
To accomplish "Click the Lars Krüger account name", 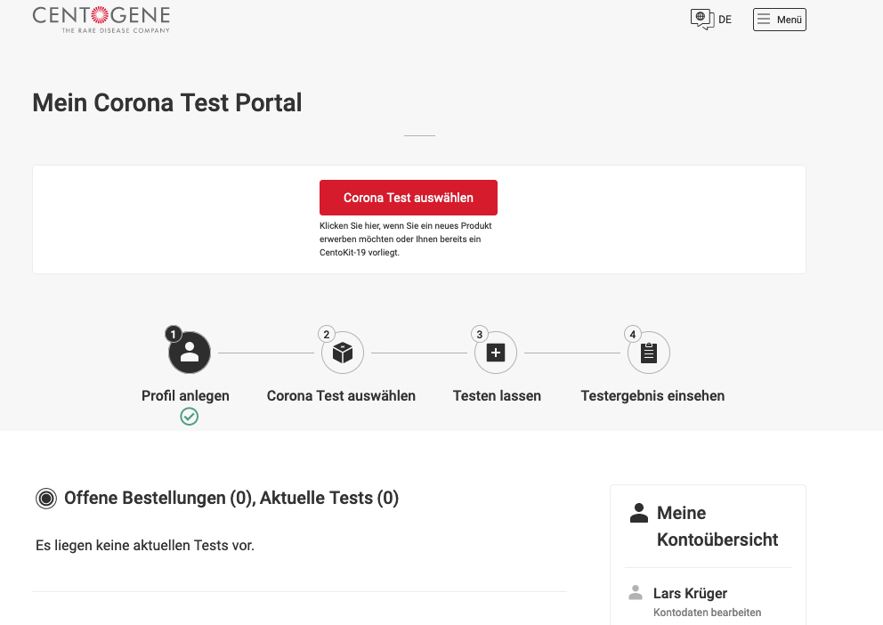I will tap(690, 593).
